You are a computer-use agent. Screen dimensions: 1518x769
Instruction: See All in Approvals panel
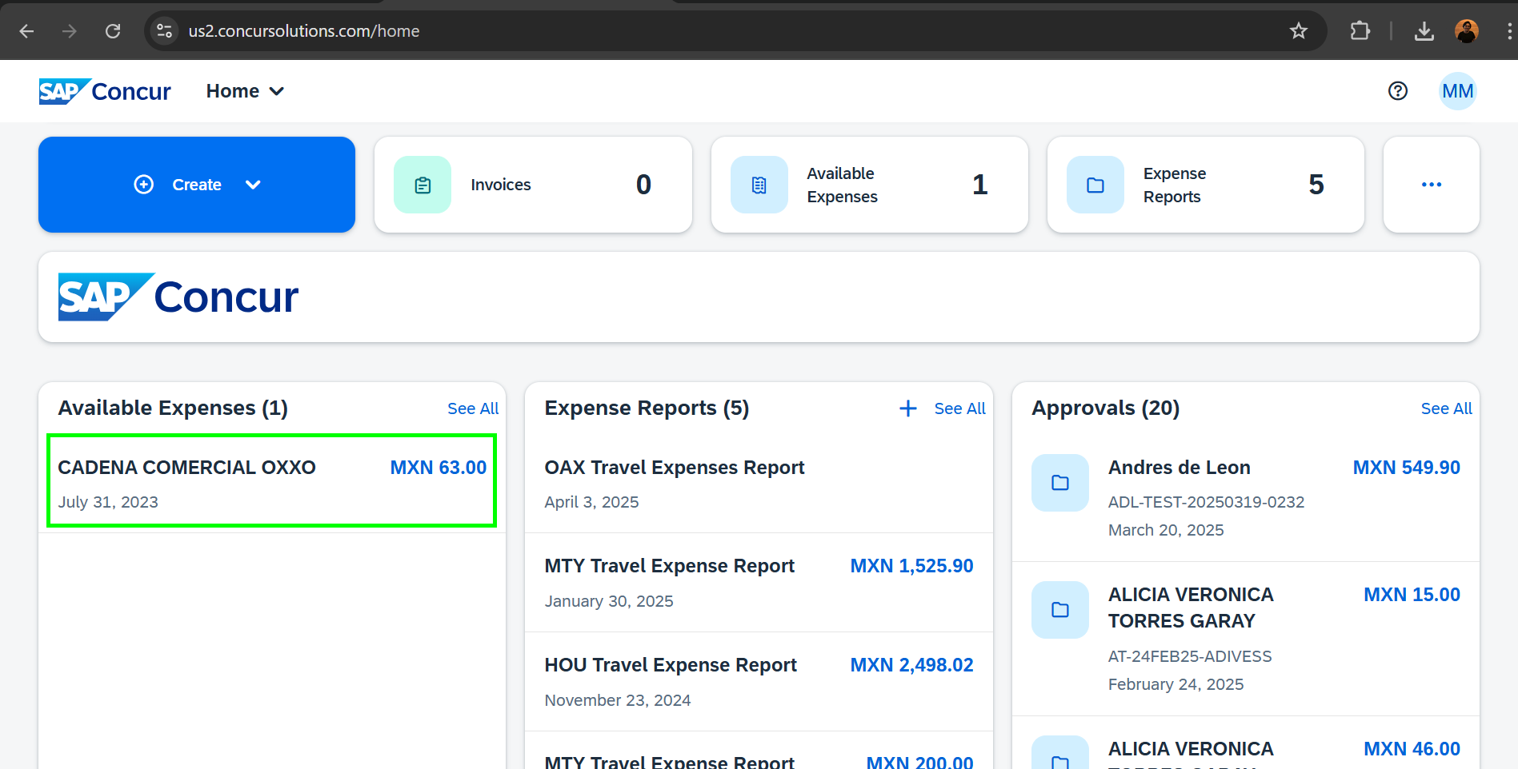(1446, 408)
